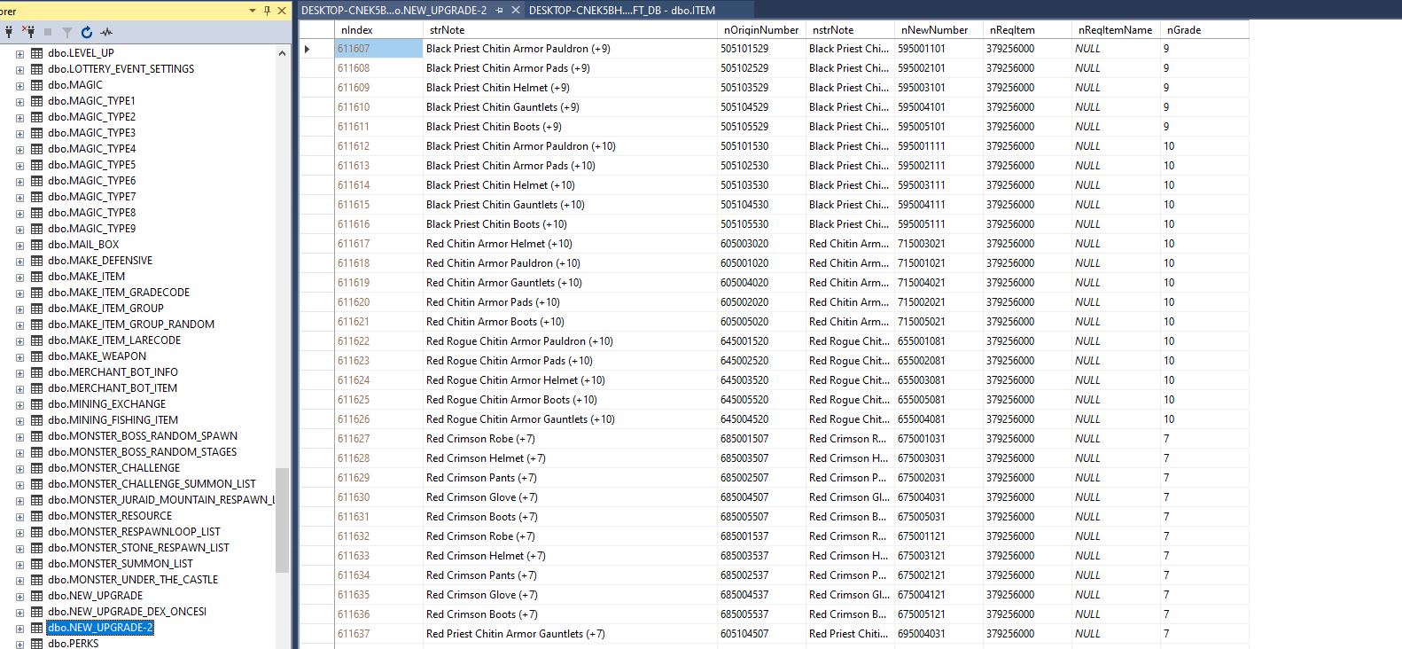Image resolution: width=1402 pixels, height=649 pixels.
Task: Open the Activity Monitor icon
Action: (x=106, y=32)
